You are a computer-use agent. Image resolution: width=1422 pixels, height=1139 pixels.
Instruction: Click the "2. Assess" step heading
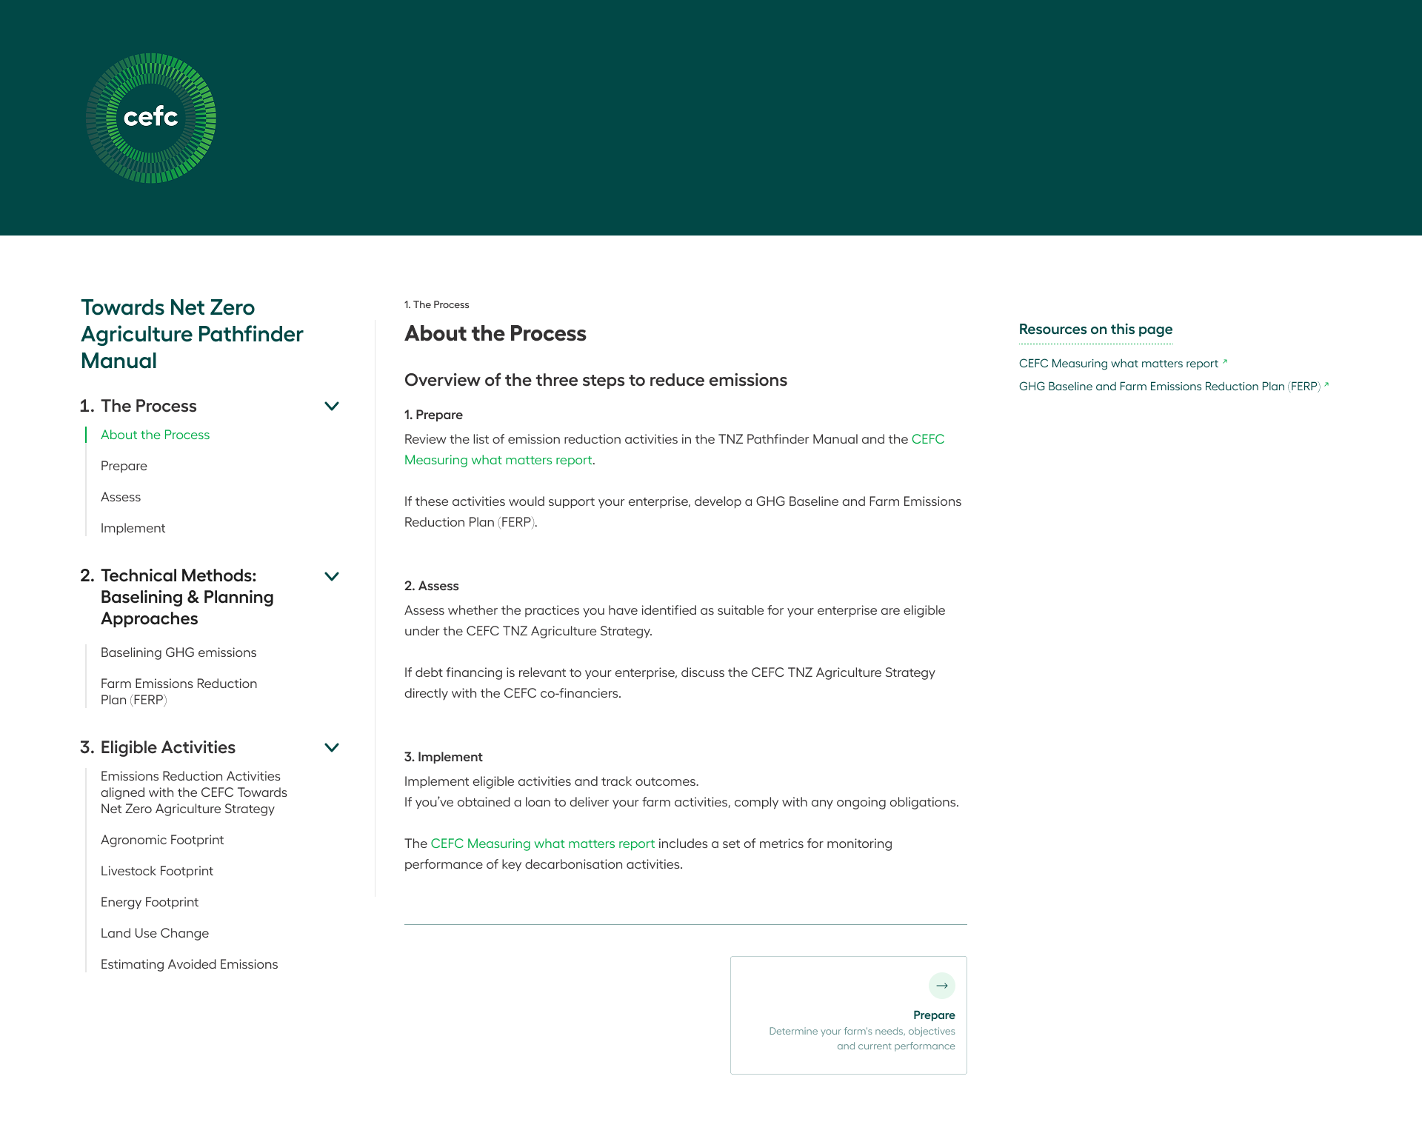tap(432, 586)
